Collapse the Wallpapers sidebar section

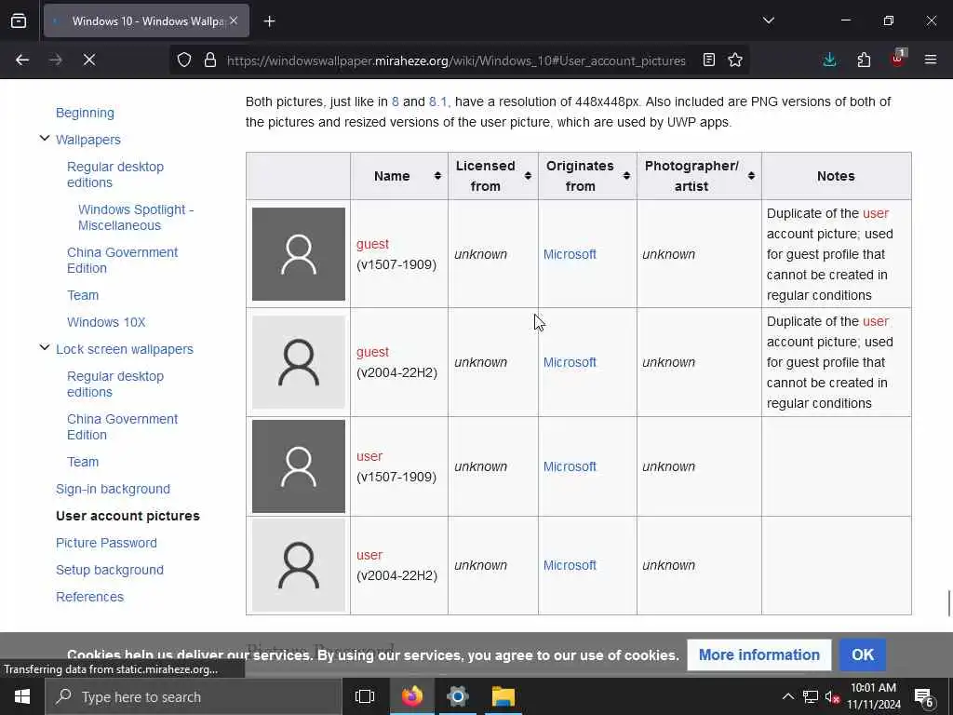(x=45, y=139)
